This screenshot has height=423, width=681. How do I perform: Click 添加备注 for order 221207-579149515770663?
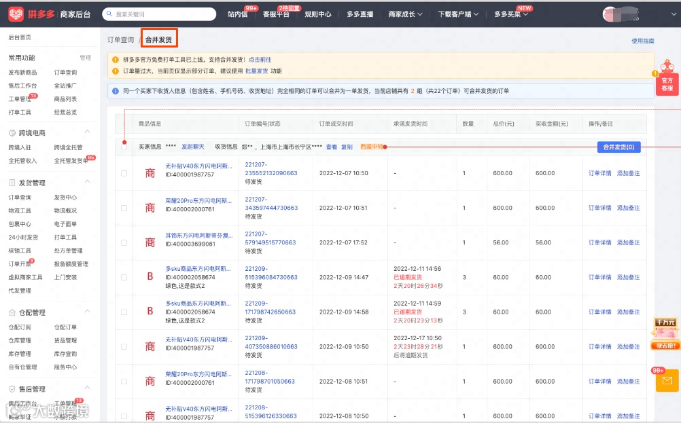tap(629, 242)
